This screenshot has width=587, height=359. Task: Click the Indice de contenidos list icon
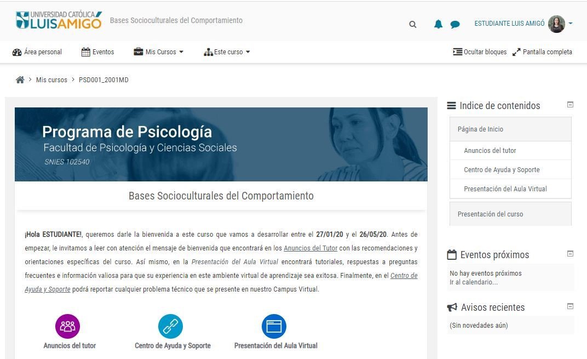tap(452, 106)
